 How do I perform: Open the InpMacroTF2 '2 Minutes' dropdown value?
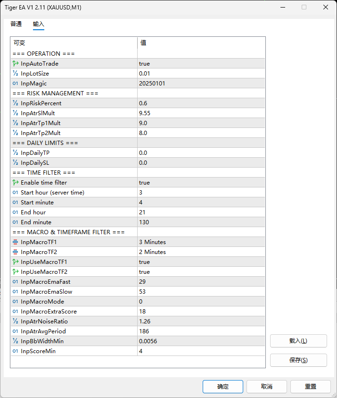click(x=201, y=252)
